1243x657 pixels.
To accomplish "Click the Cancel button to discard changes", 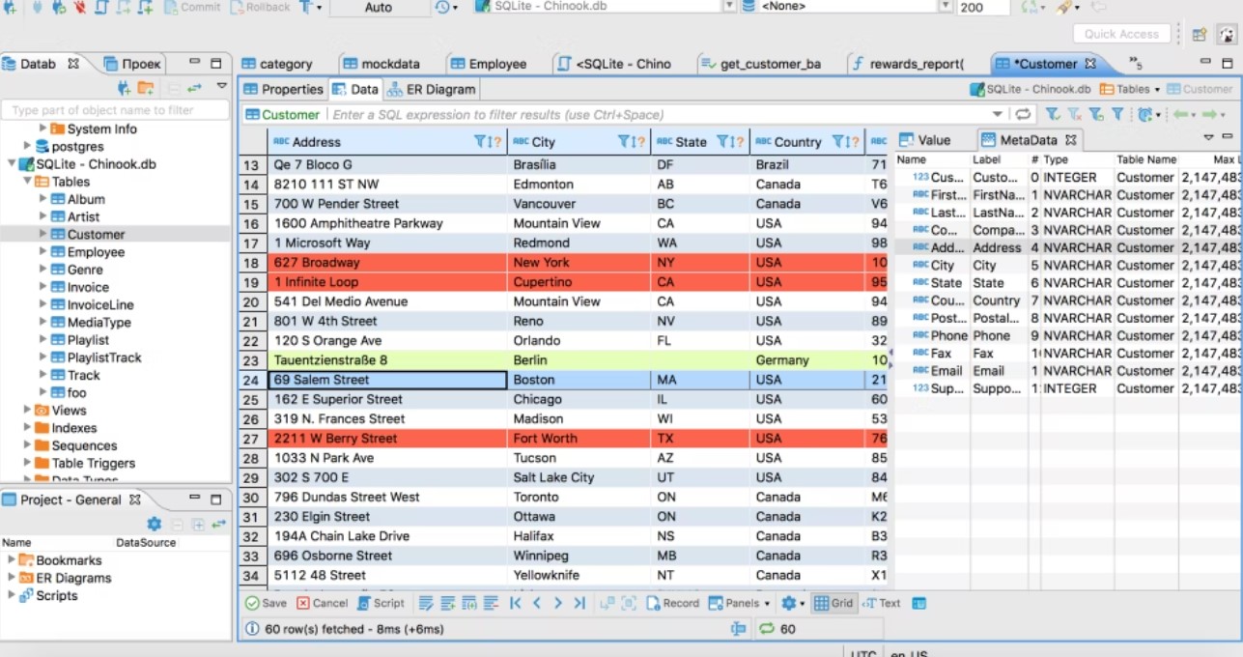I will [322, 603].
